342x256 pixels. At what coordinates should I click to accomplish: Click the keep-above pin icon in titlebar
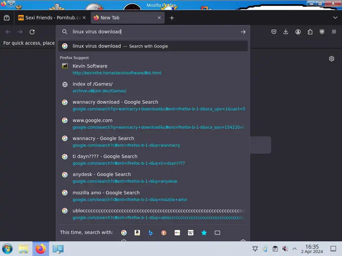[x=11, y=3]
